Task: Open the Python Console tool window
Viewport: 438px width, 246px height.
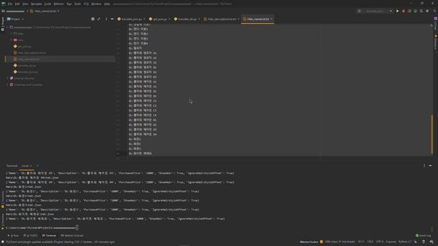Action: [72, 236]
